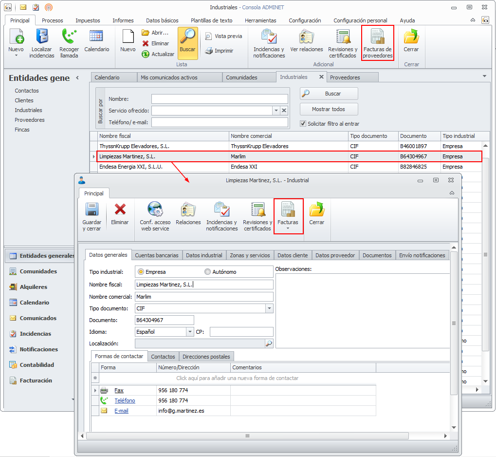Open Localizar incidencias tool

point(42,43)
